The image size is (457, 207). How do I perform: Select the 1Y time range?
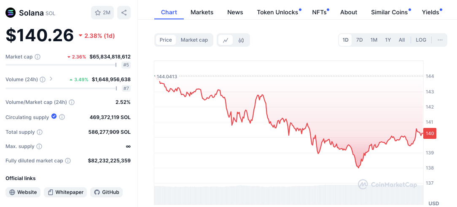[x=388, y=40]
